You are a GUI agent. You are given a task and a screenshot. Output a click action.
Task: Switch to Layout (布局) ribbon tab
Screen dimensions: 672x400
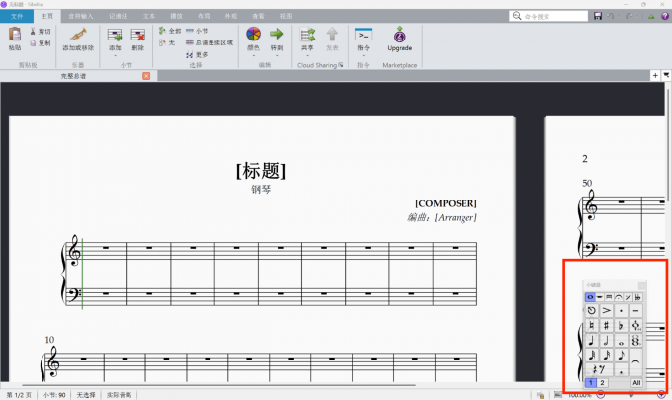[x=204, y=16]
